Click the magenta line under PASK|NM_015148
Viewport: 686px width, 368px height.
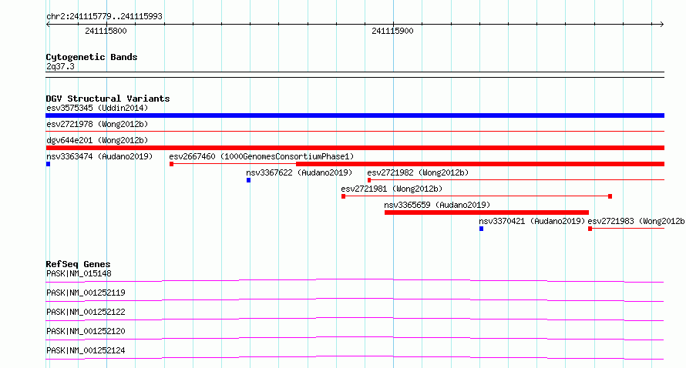tap(355, 280)
